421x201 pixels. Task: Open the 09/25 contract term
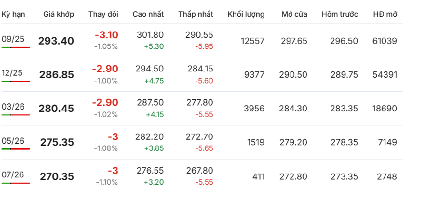[13, 39]
